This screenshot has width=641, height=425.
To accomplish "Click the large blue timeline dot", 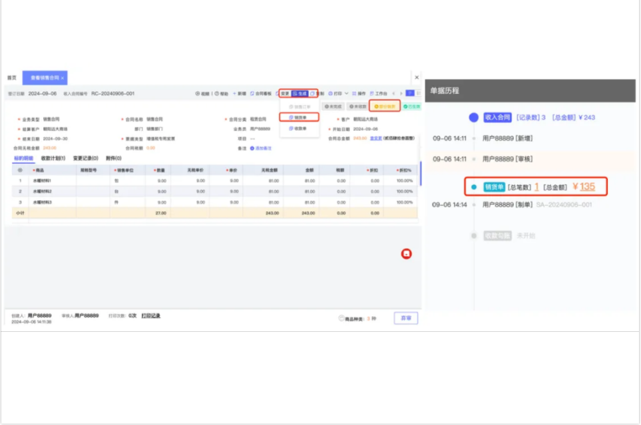I will [473, 118].
